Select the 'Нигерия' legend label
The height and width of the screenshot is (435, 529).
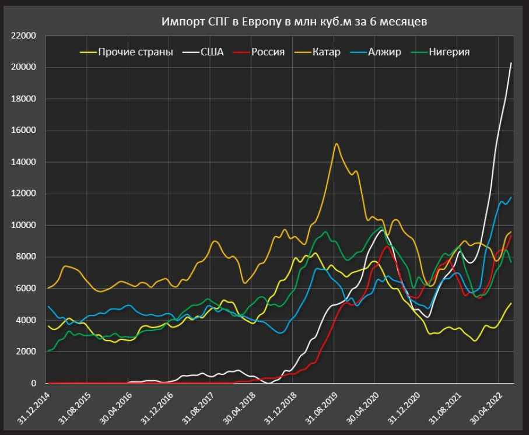(449, 52)
